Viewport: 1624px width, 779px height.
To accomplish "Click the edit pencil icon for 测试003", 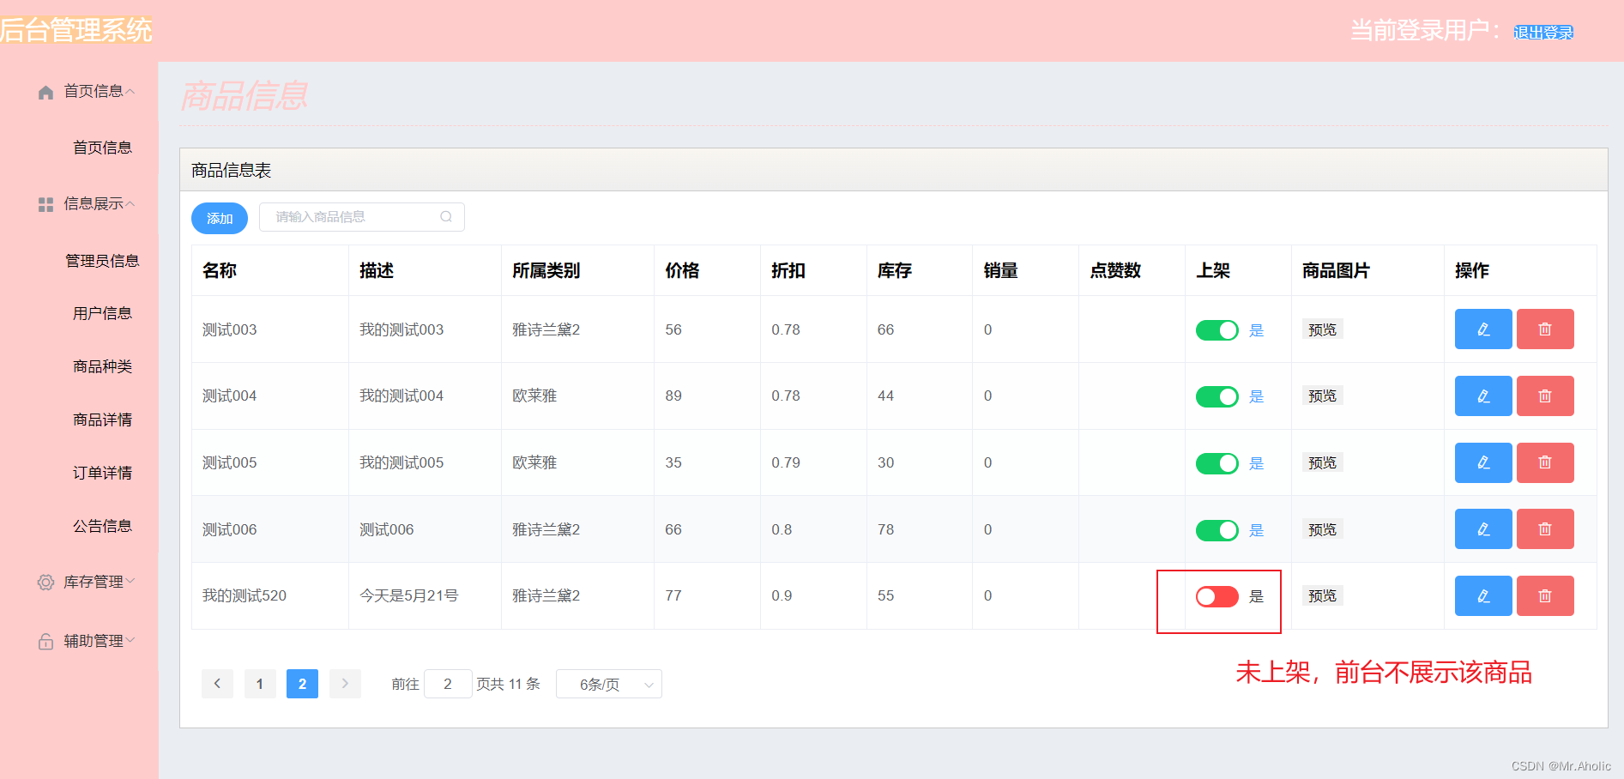I will [1482, 329].
